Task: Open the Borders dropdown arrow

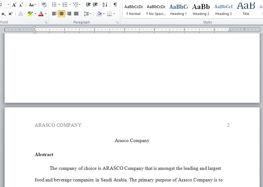Action: [114, 14]
